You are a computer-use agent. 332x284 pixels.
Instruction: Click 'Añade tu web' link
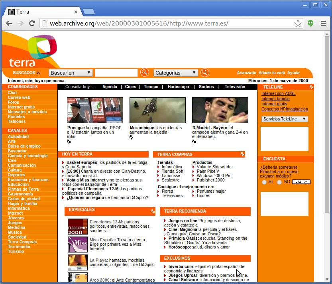[x=272, y=73]
